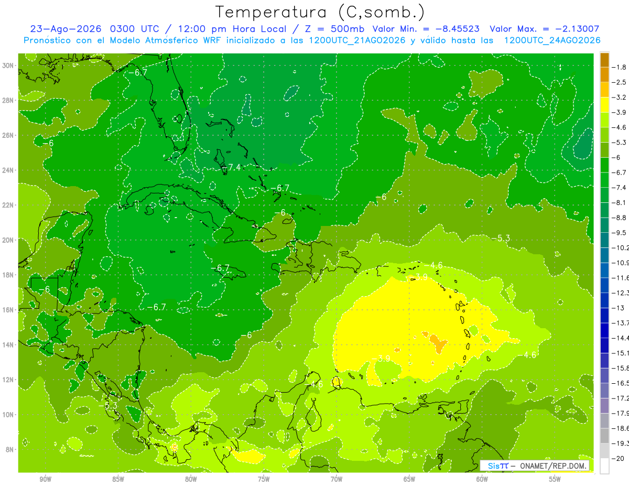The height and width of the screenshot is (486, 629).
Task: Click "Valor Max. = -2.13007" text
Action: (x=544, y=29)
